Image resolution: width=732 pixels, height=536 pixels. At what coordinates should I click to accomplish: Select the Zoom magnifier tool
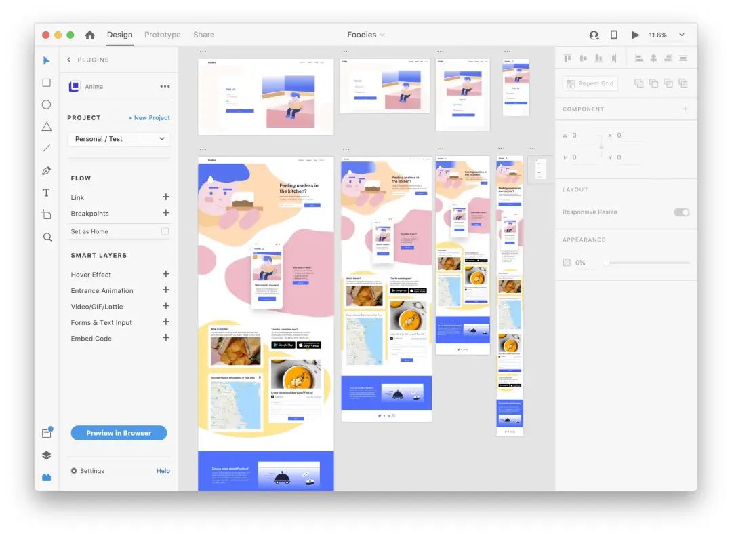coord(47,237)
